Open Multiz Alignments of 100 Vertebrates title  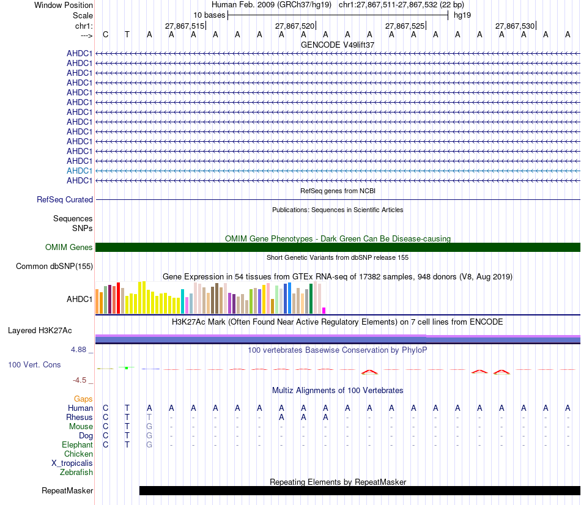(338, 391)
